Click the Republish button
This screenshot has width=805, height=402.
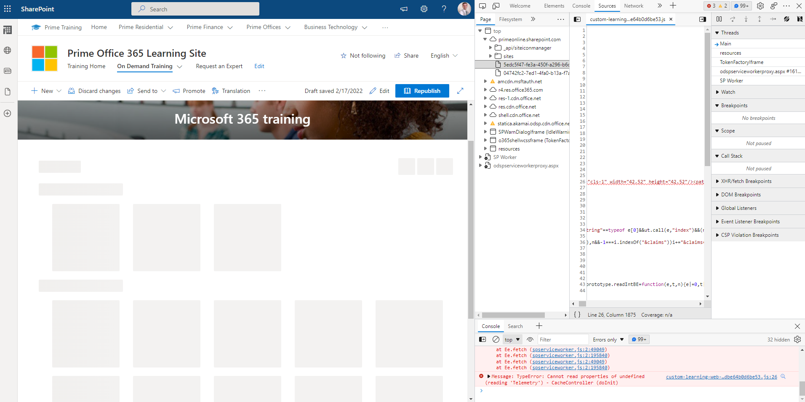[422, 90]
